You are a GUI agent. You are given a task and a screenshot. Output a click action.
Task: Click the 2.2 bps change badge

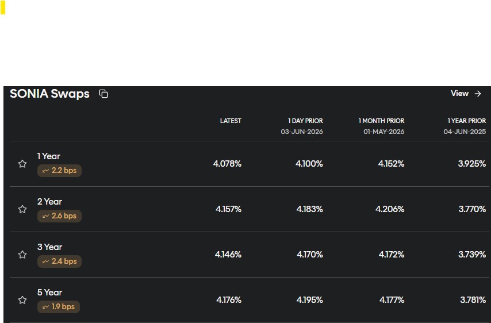pos(59,171)
